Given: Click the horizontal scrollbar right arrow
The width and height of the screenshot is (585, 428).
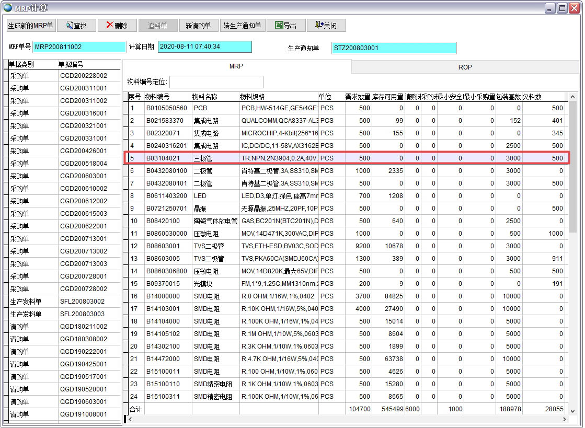Looking at the screenshot, I should click(x=565, y=420).
